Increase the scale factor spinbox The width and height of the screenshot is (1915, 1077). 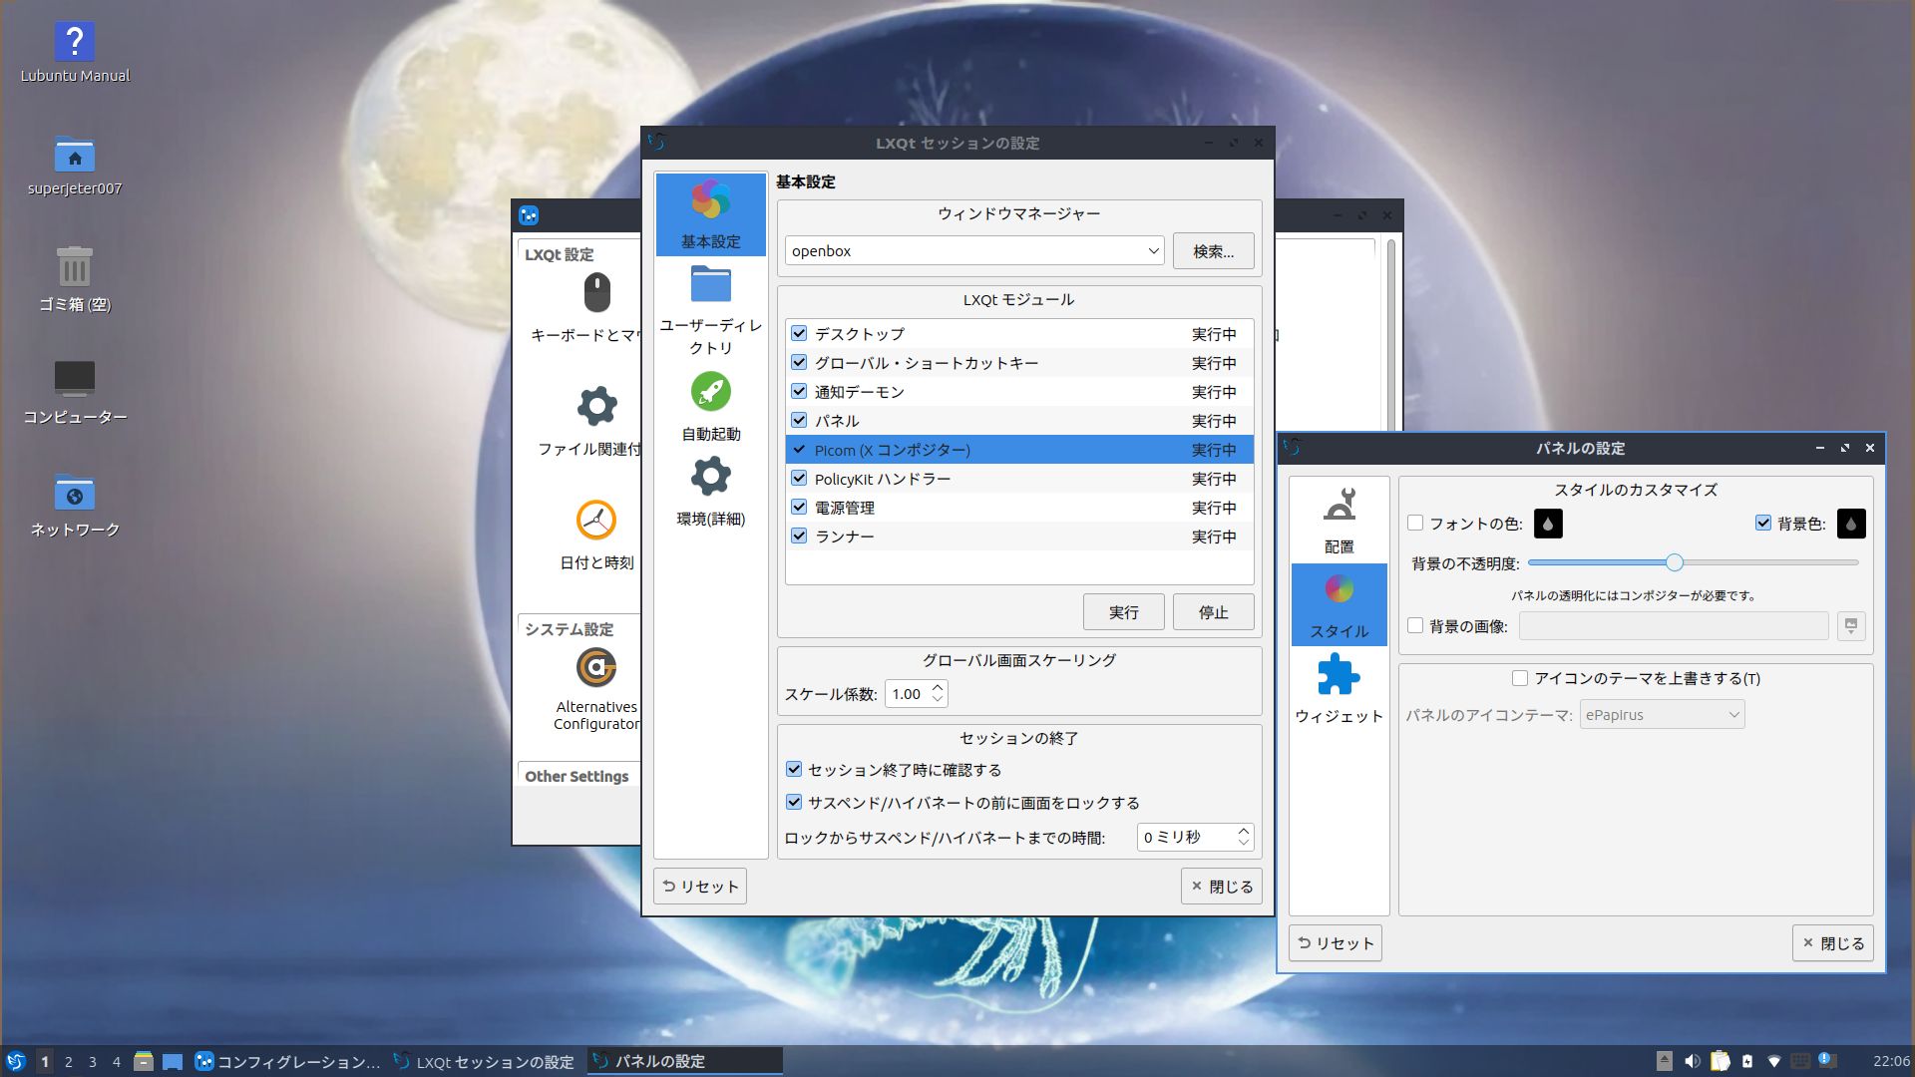pyautogui.click(x=938, y=687)
